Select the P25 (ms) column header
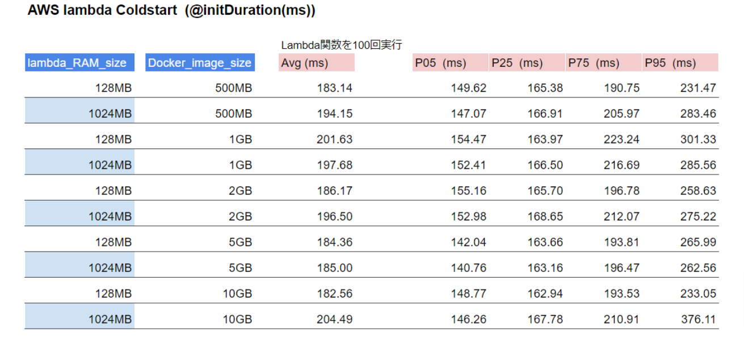The height and width of the screenshot is (340, 744). [x=527, y=63]
